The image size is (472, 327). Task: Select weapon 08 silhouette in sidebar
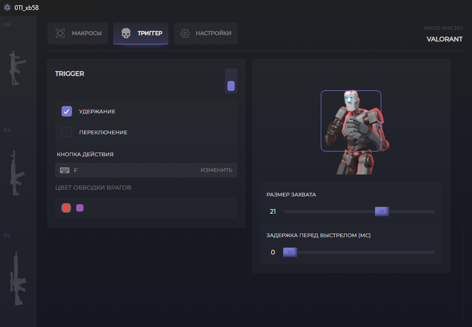(17, 68)
